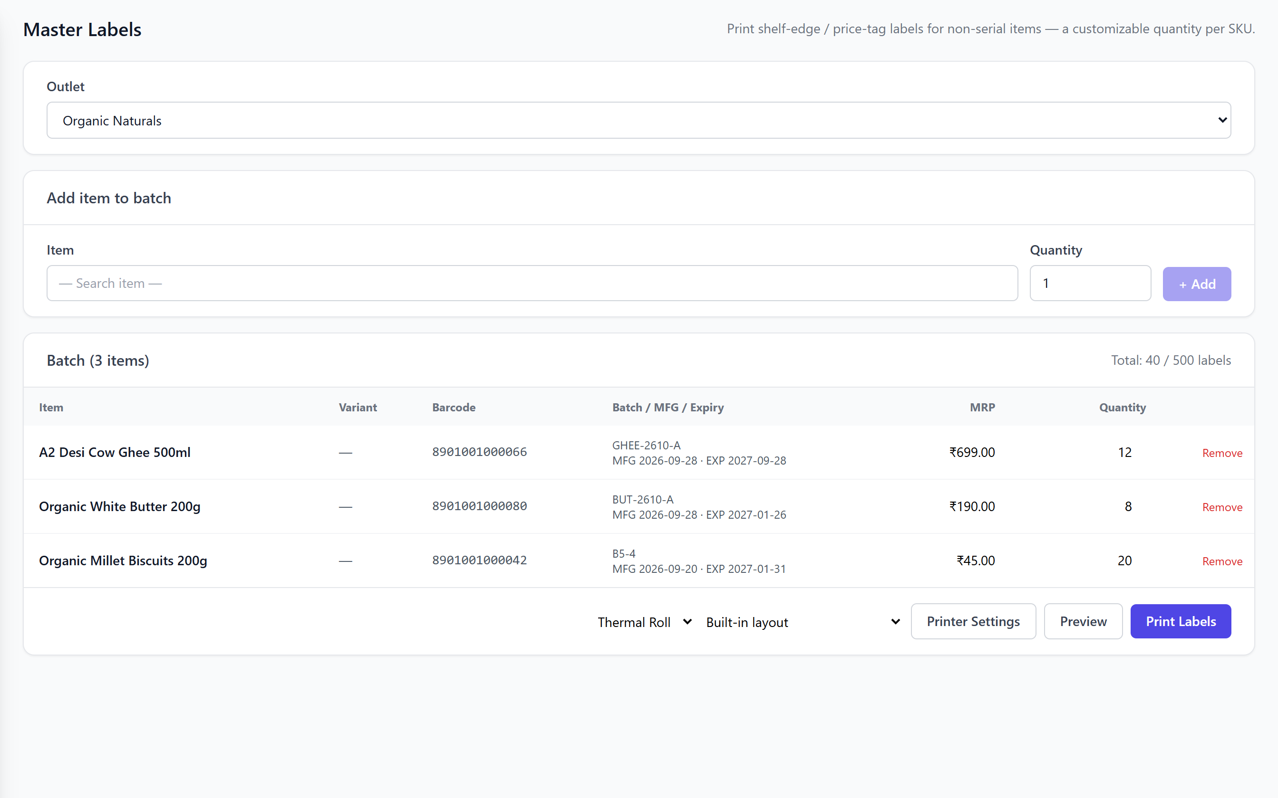Open Printer Settings
Image resolution: width=1278 pixels, height=798 pixels.
(973, 621)
